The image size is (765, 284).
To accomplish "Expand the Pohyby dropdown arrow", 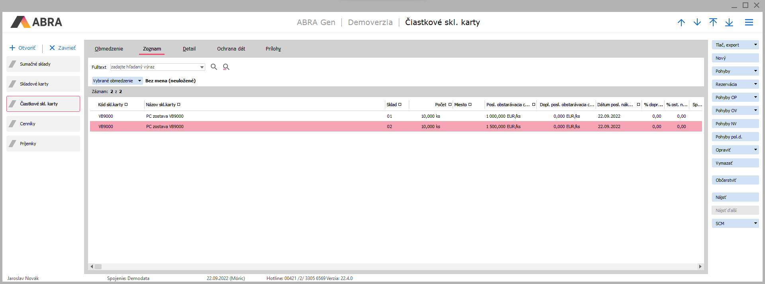I will pyautogui.click(x=755, y=71).
